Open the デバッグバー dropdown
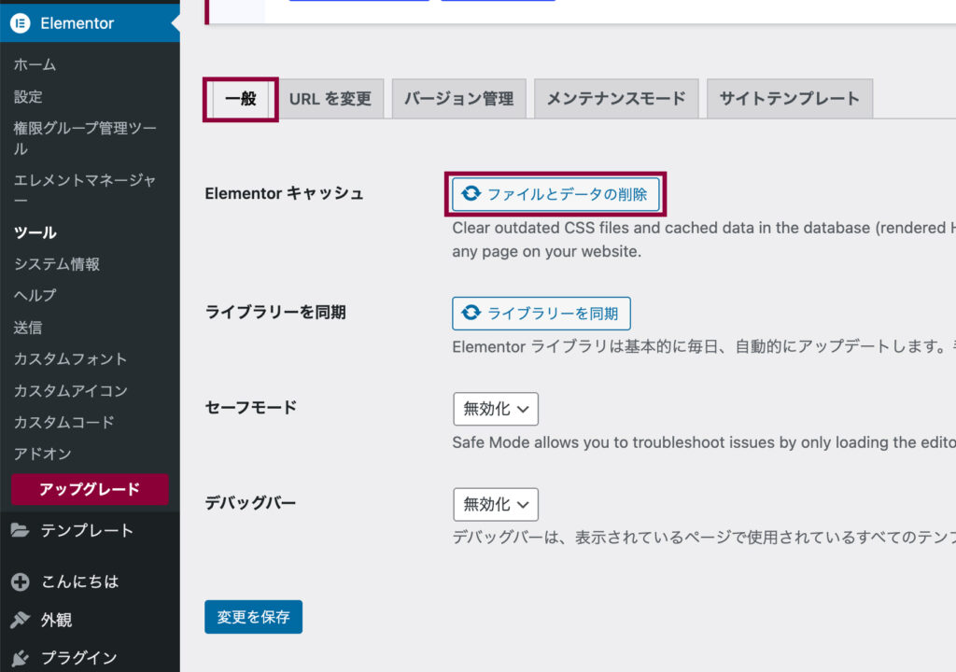This screenshot has width=956, height=672. [x=496, y=504]
